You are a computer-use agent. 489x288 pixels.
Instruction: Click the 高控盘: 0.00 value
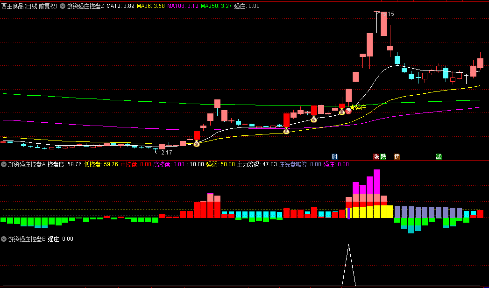(x=169, y=164)
